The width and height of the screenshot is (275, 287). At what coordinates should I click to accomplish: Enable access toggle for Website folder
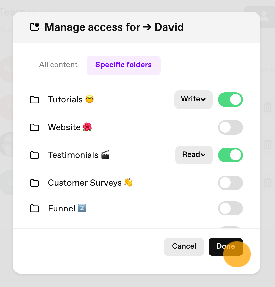pyautogui.click(x=230, y=127)
